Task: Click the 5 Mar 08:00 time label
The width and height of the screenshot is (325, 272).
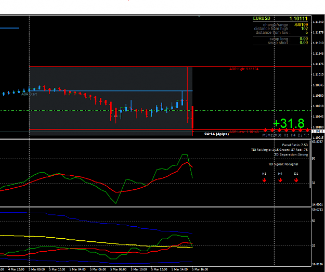Action: [x=119, y=269]
